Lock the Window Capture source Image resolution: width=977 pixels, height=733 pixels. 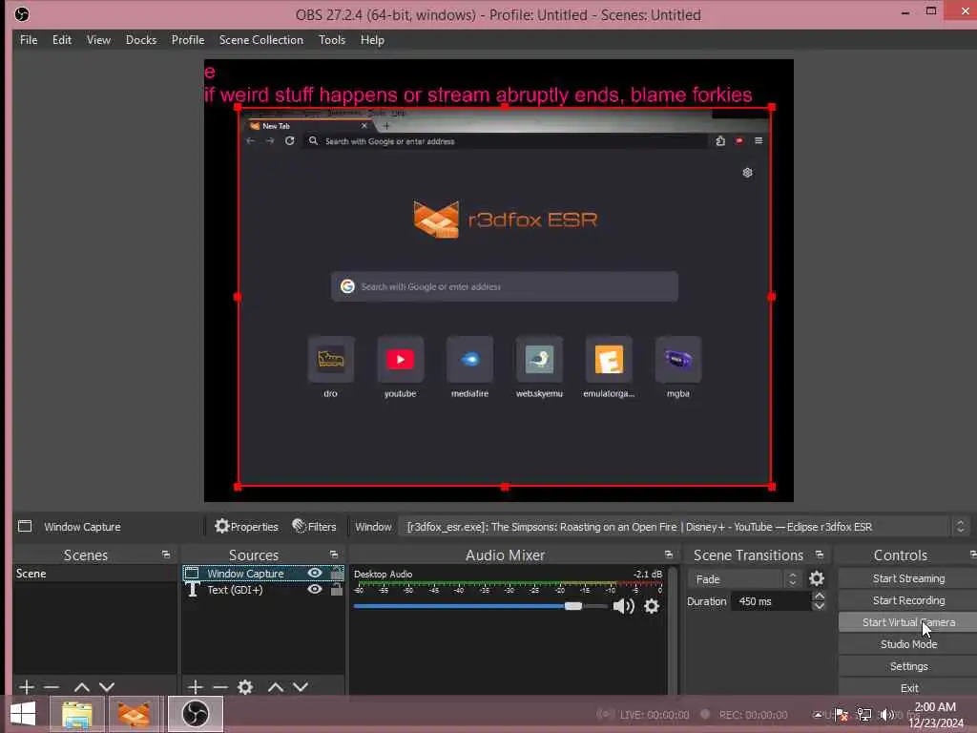tap(337, 573)
